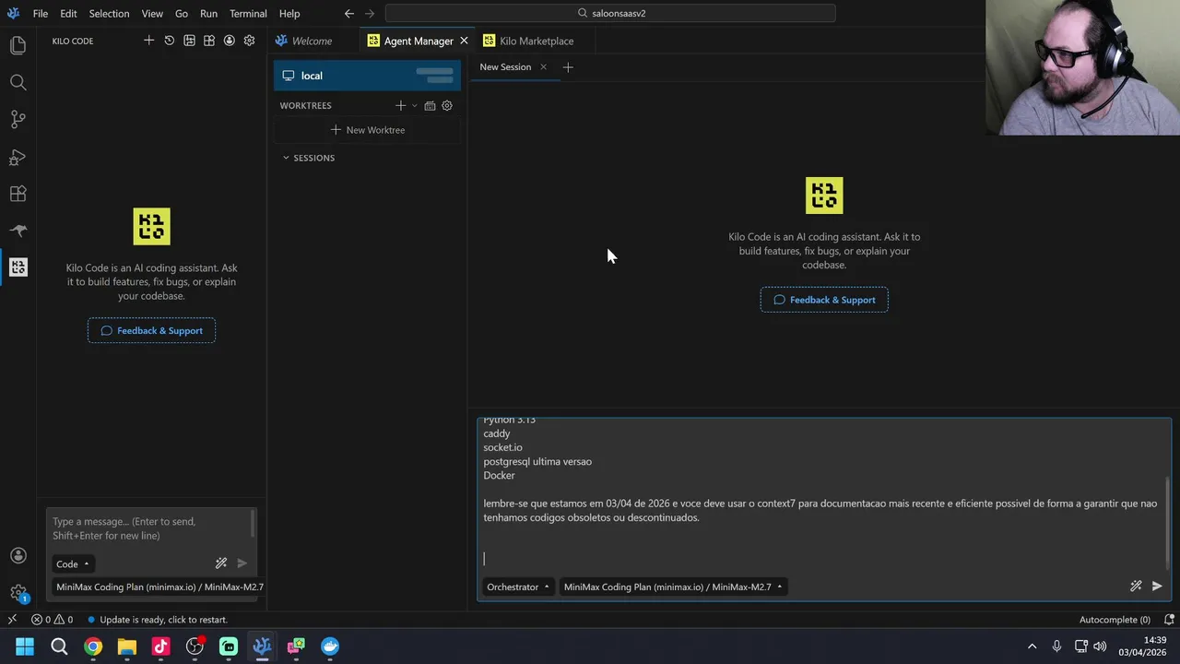Open remote window indicator in status bar
1180x664 pixels.
pyautogui.click(x=12, y=620)
